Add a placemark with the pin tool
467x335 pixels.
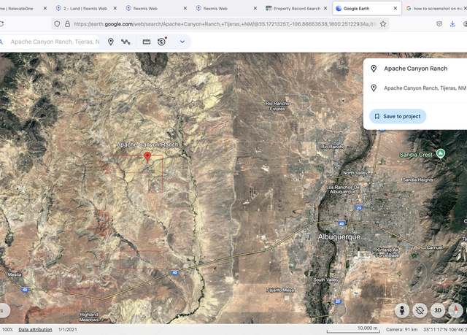tap(111, 42)
